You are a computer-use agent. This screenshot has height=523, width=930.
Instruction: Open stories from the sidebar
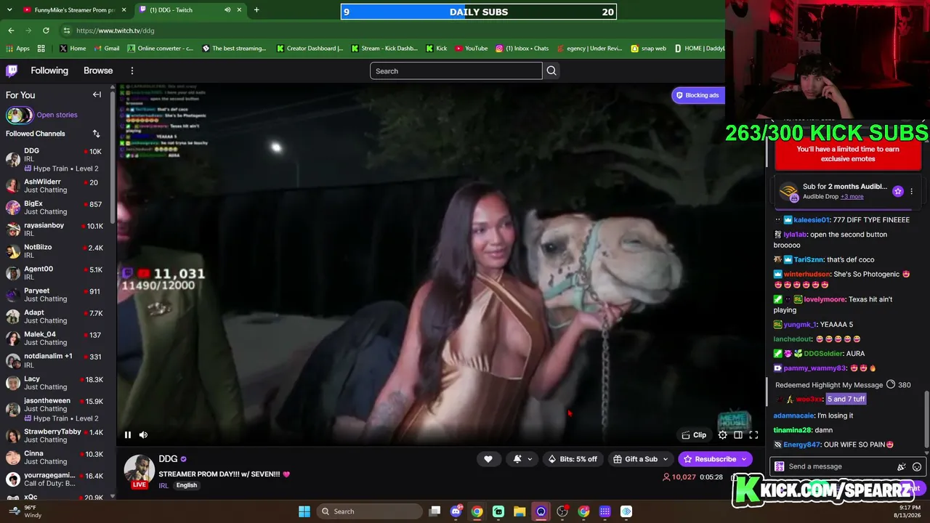coord(41,115)
